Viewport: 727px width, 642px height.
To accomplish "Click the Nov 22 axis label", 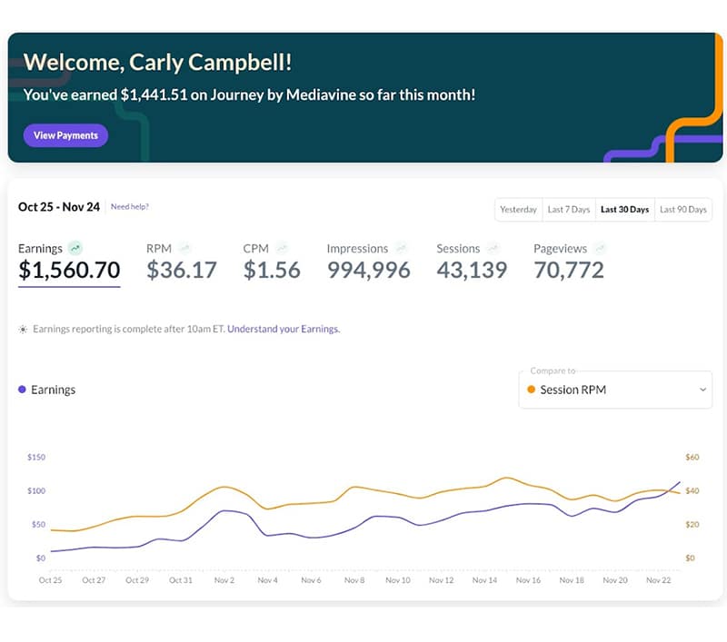I will (x=658, y=580).
